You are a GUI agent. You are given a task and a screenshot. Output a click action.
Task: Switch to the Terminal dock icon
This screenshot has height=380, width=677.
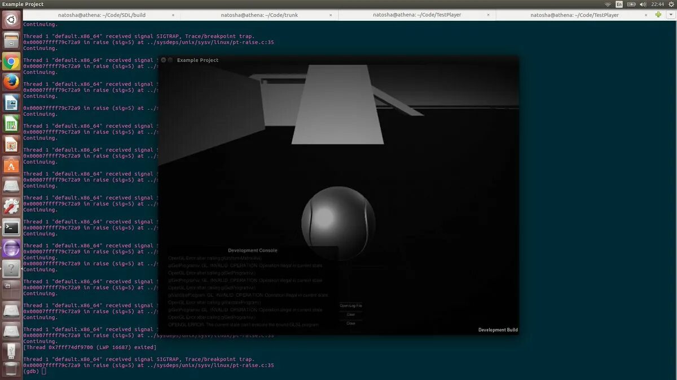11,227
